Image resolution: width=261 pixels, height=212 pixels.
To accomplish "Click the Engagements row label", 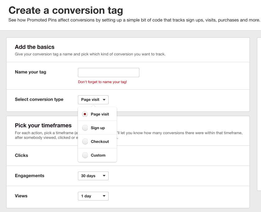I will click(x=29, y=176).
